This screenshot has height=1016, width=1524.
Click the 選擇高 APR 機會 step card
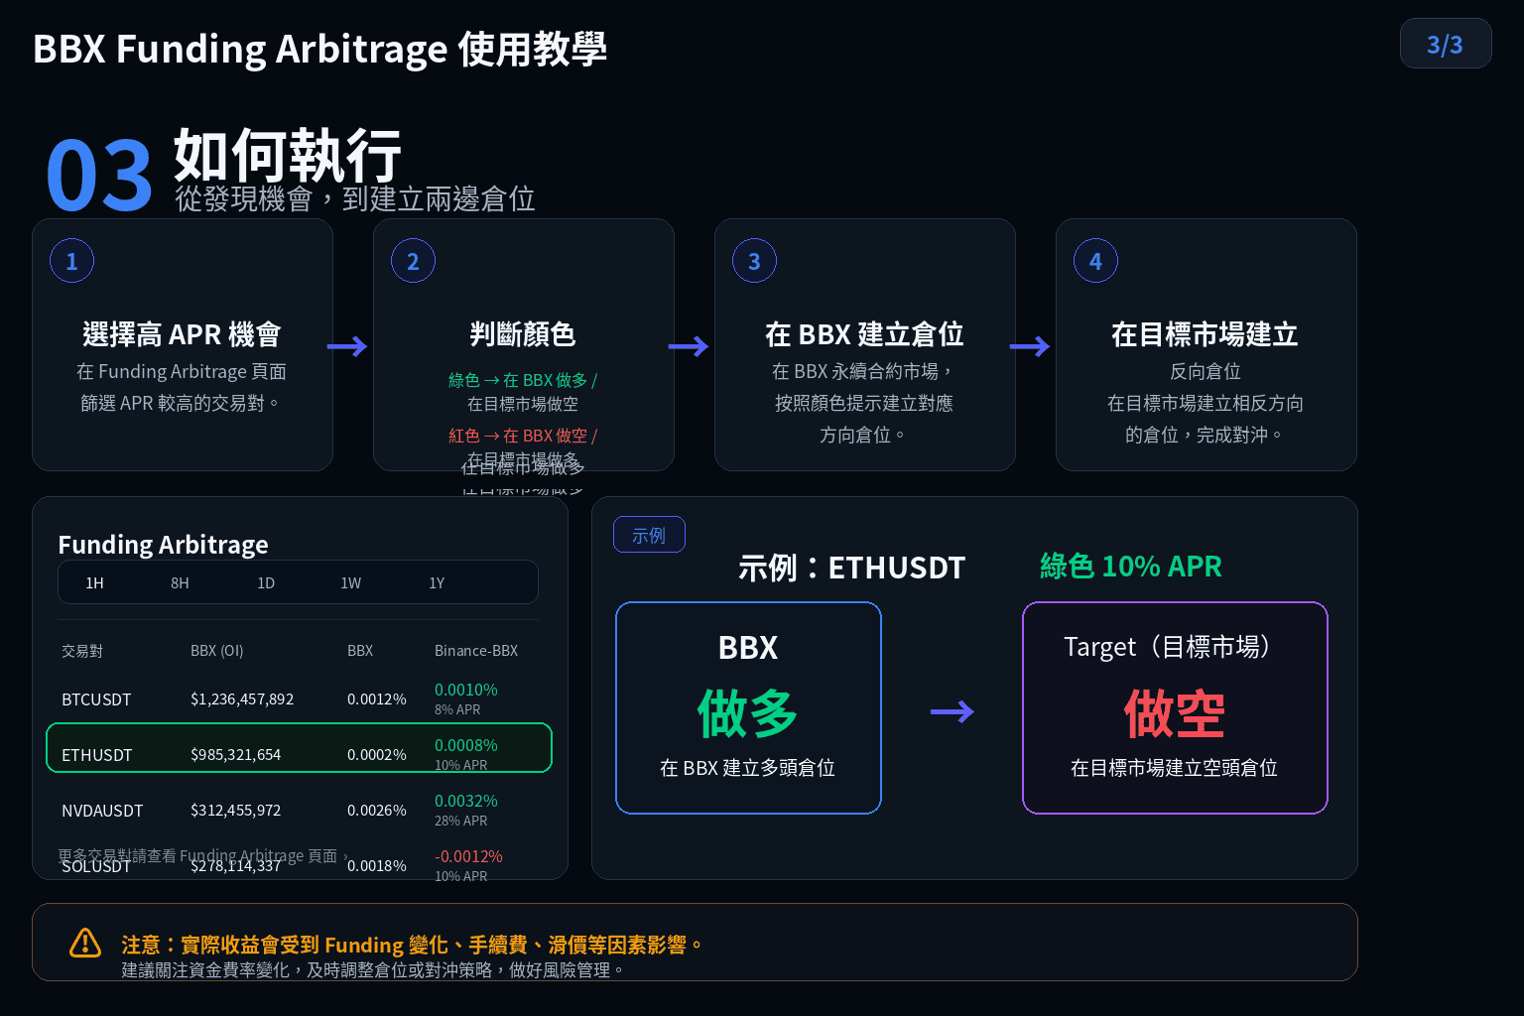(x=183, y=344)
